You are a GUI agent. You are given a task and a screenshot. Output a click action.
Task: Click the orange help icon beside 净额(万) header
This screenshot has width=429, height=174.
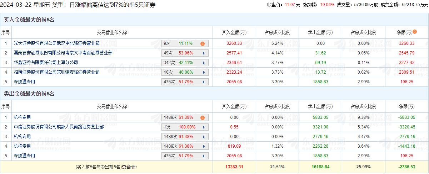point(415,32)
